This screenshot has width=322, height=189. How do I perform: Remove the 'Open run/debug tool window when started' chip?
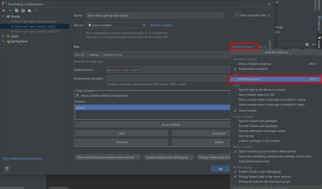click(x=138, y=157)
